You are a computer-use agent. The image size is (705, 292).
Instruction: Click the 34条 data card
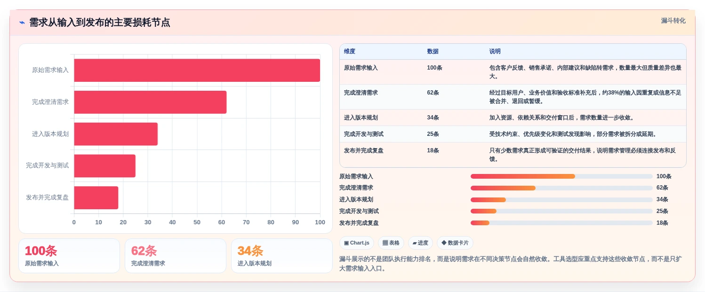coord(282,256)
